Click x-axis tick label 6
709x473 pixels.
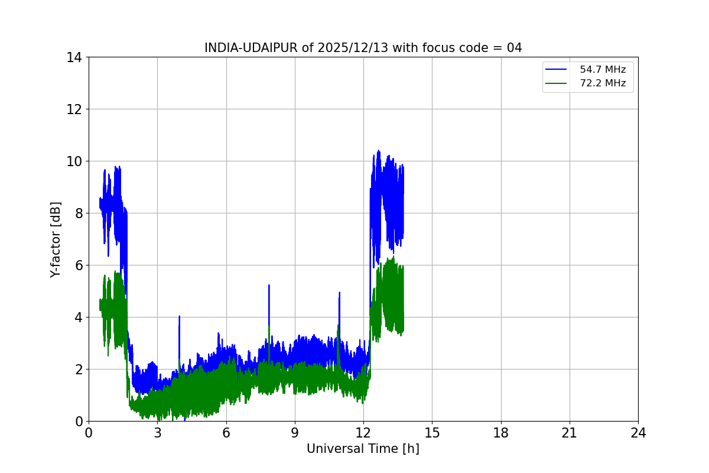click(x=226, y=433)
